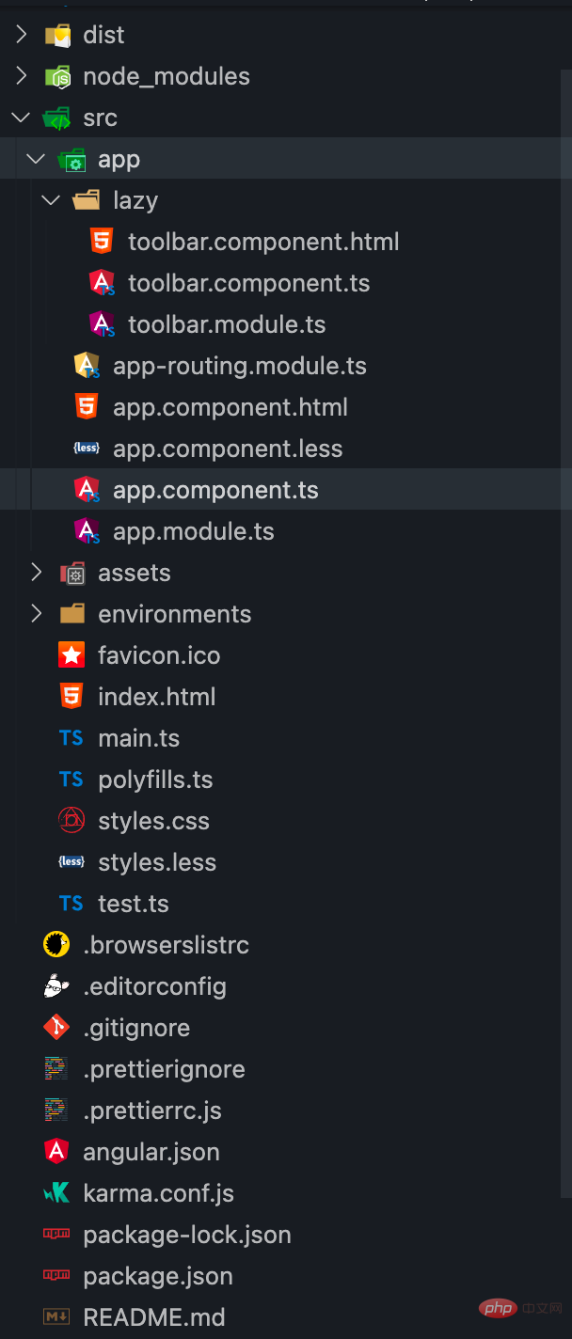This screenshot has width=572, height=1339.
Task: Click the markdown icon next to README.md
Action: point(56,1317)
